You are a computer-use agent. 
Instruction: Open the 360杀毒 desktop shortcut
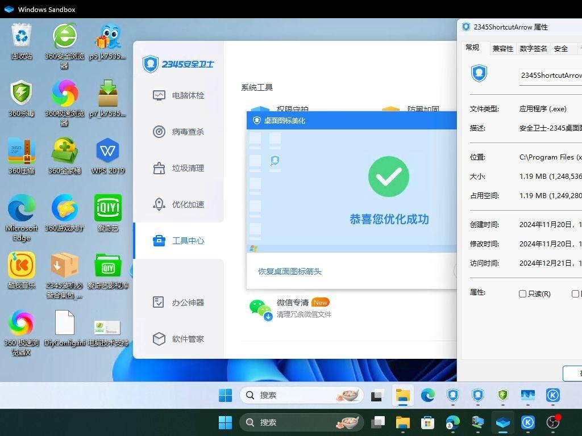(x=22, y=94)
